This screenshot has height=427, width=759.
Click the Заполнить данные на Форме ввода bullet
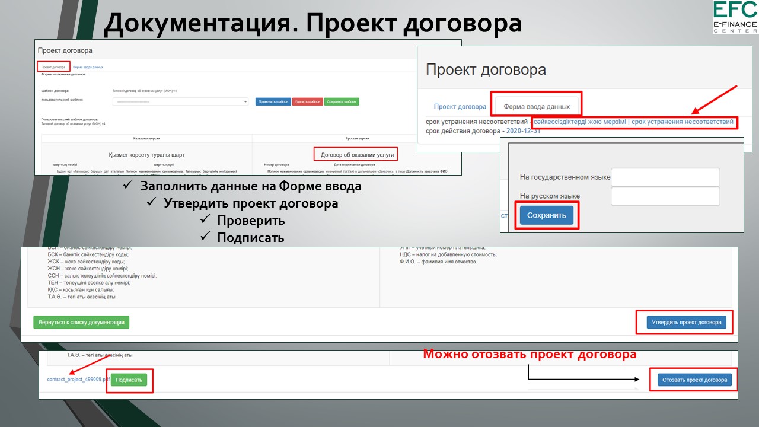point(251,186)
